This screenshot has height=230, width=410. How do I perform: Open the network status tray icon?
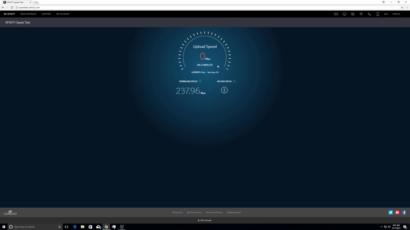coord(385,227)
